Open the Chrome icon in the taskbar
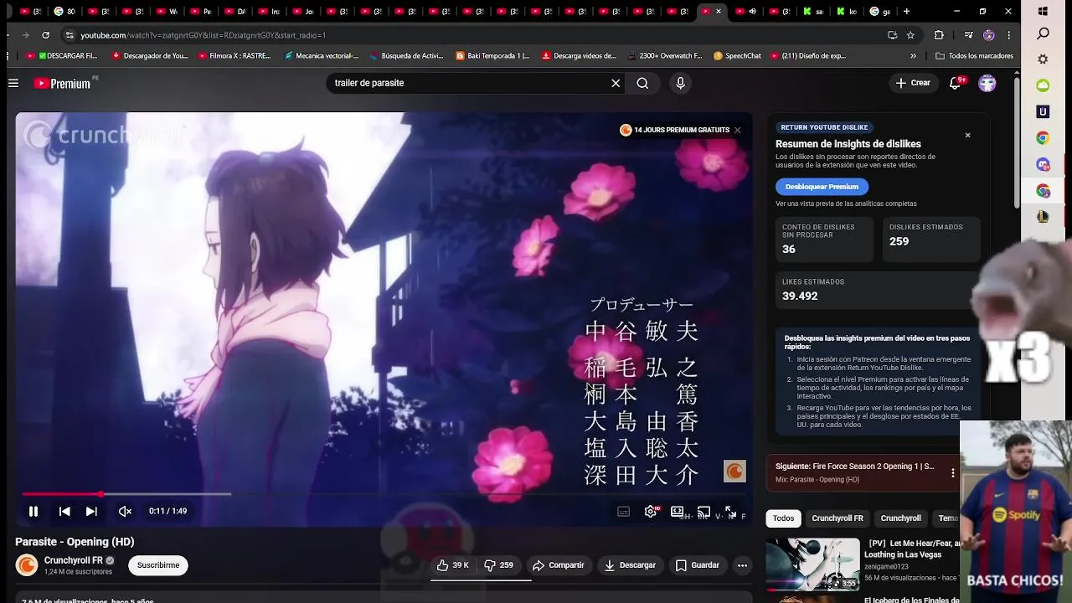 [x=1043, y=138]
